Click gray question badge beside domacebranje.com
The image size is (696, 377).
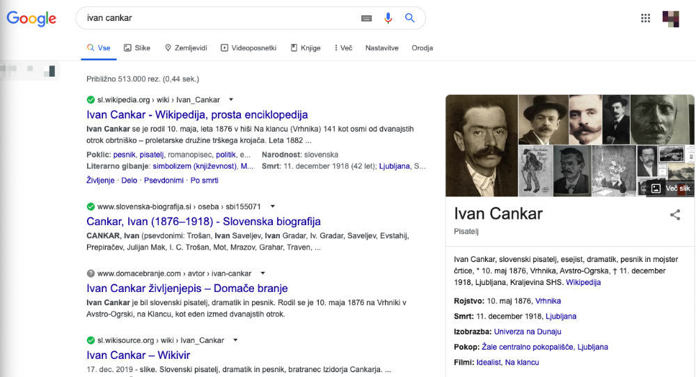coord(90,273)
